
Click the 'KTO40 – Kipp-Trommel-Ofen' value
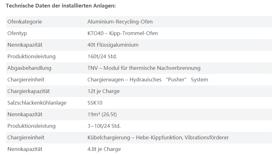pyautogui.click(x=122, y=33)
